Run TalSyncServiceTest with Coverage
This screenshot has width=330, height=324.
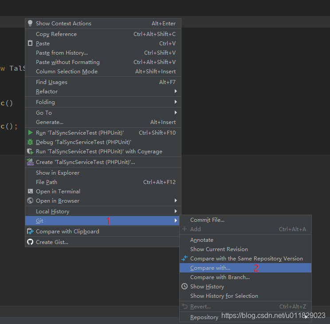click(x=103, y=152)
